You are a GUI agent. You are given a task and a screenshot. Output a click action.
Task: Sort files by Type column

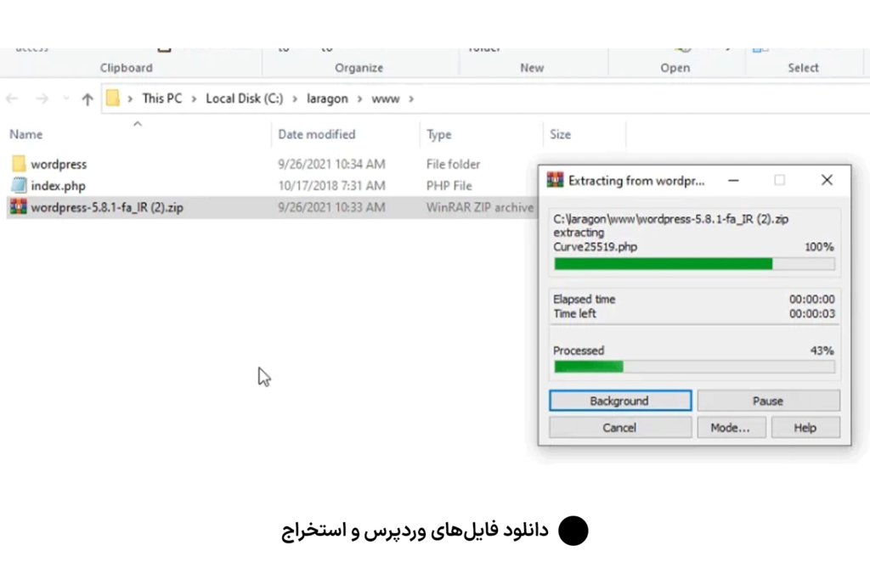coord(439,134)
